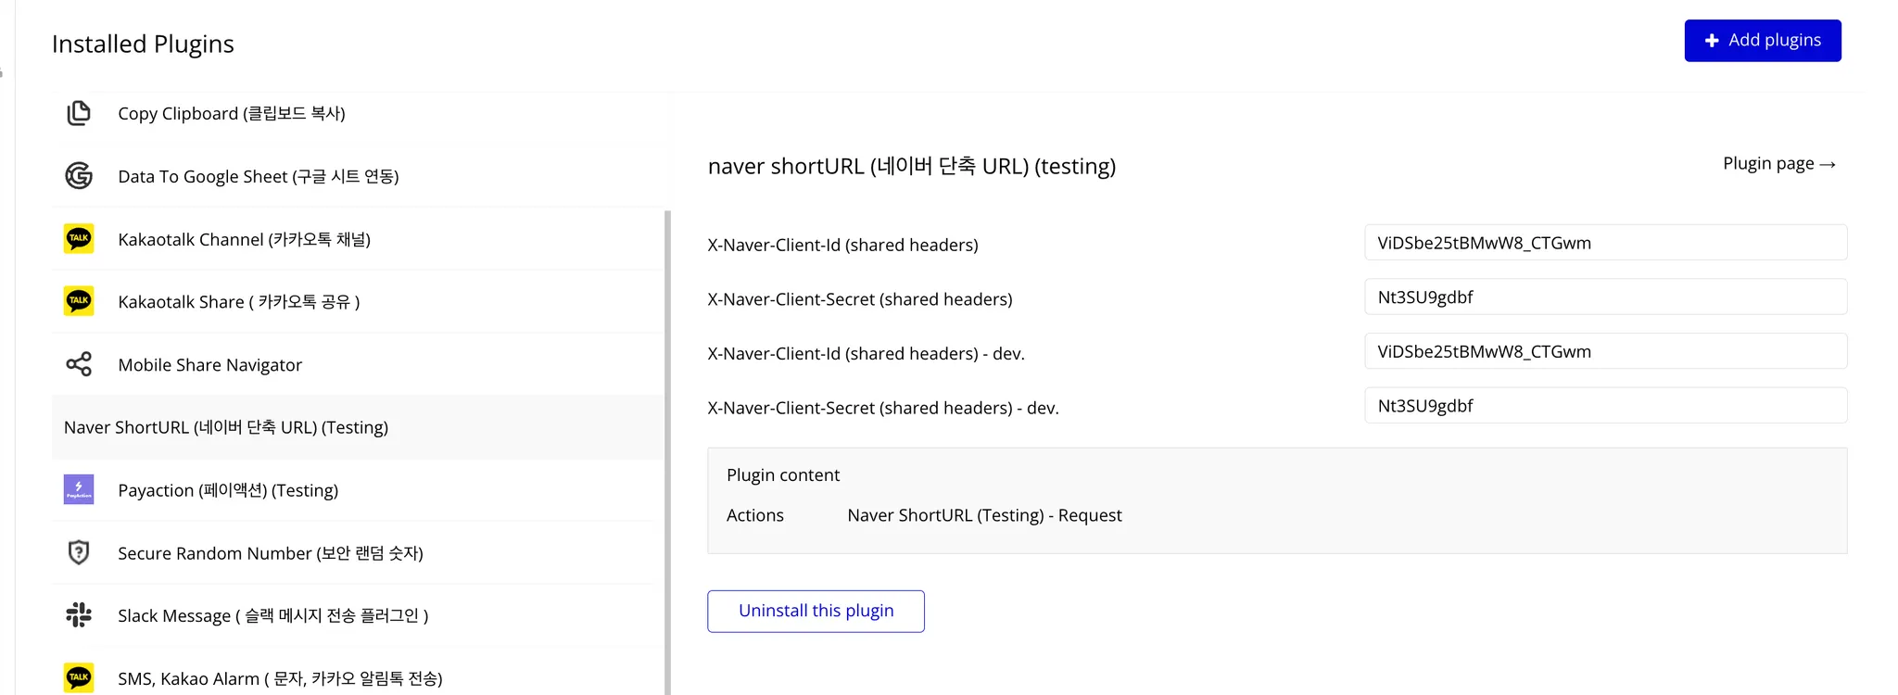
Task: Click the Kakaotalk Channel talk icon
Action: coord(79,239)
